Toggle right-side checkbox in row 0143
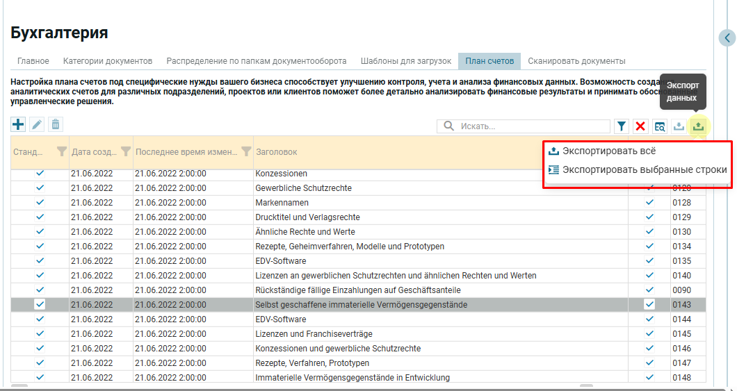Viewport: 737px width, 391px height. point(649,304)
